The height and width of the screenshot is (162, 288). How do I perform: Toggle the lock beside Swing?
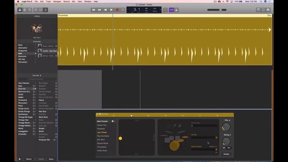point(230,135)
